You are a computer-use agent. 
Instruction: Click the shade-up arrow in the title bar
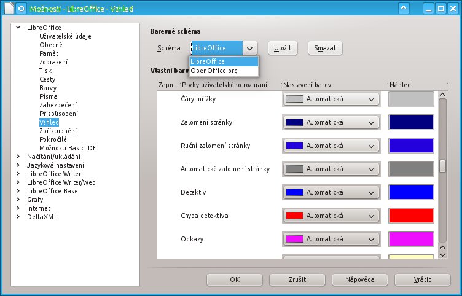click(404, 8)
